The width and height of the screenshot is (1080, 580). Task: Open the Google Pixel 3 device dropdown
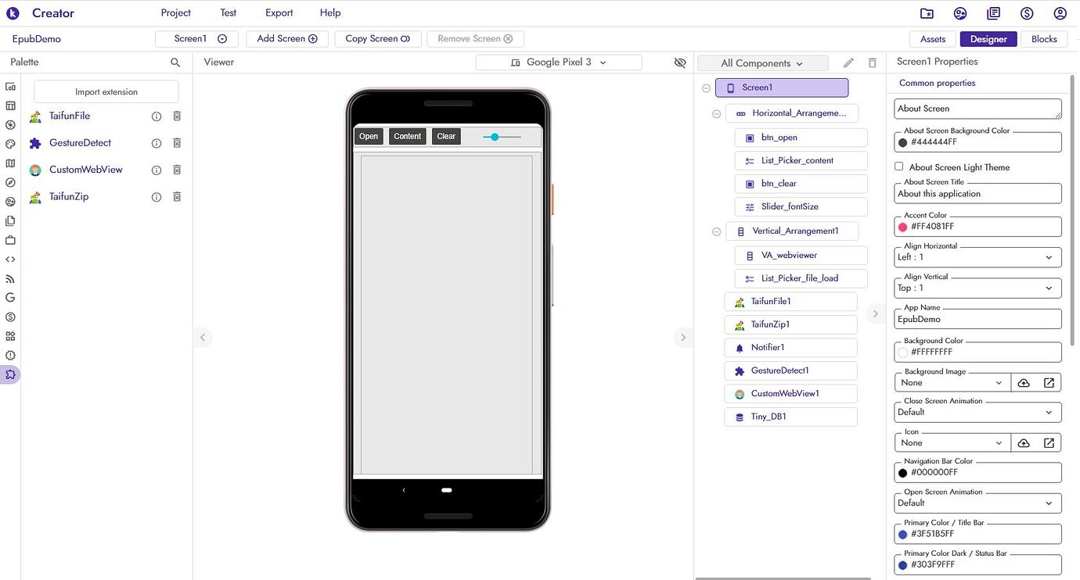click(558, 62)
